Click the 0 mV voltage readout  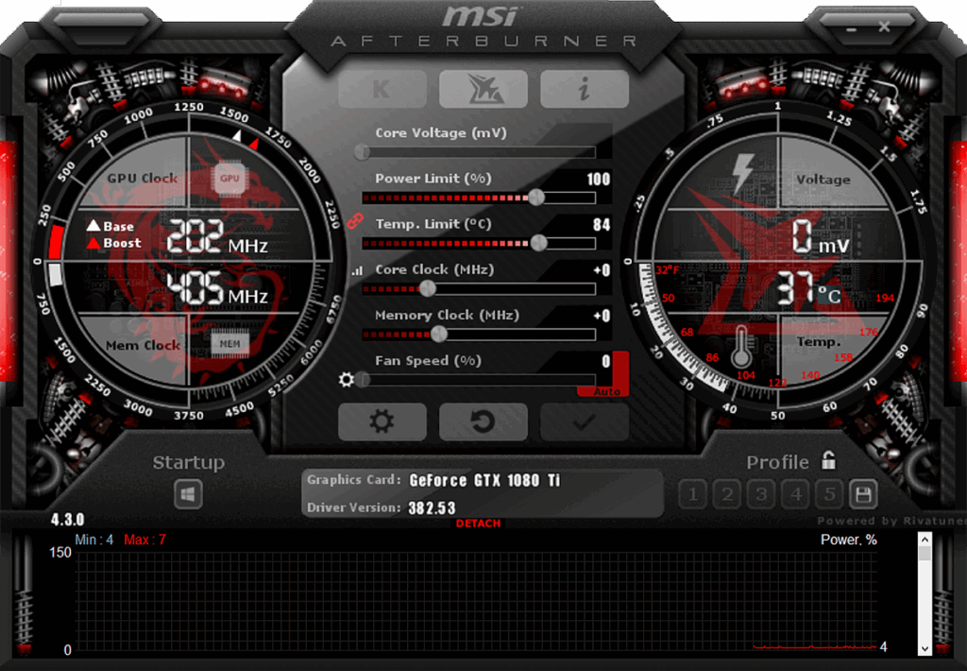(821, 237)
